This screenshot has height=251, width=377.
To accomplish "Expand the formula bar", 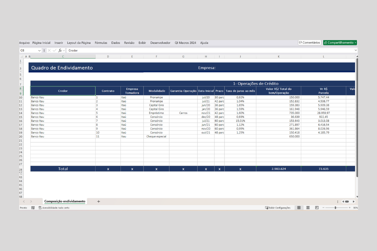I will click(x=356, y=51).
